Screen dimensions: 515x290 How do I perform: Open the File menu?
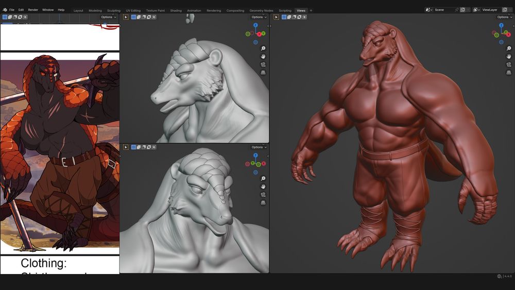click(x=12, y=10)
